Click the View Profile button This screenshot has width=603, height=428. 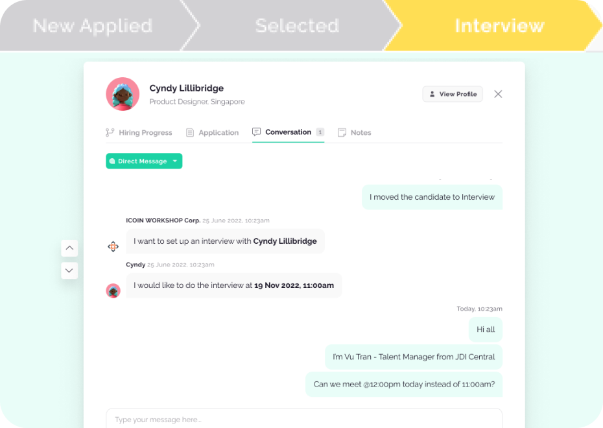click(453, 94)
